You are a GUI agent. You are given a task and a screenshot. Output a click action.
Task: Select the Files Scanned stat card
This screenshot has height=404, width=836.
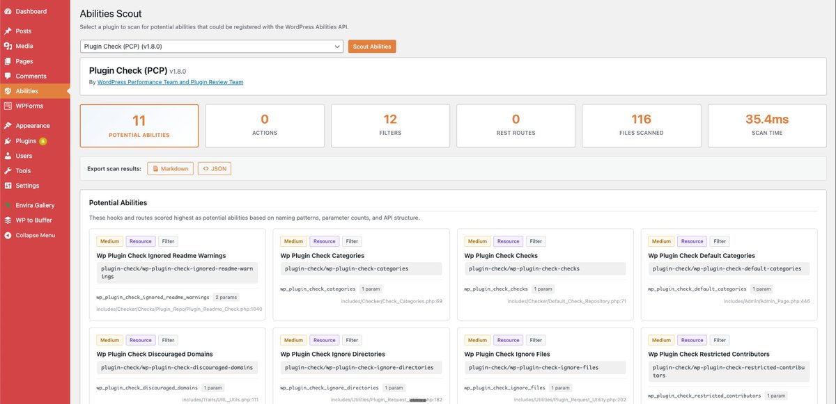(641, 126)
